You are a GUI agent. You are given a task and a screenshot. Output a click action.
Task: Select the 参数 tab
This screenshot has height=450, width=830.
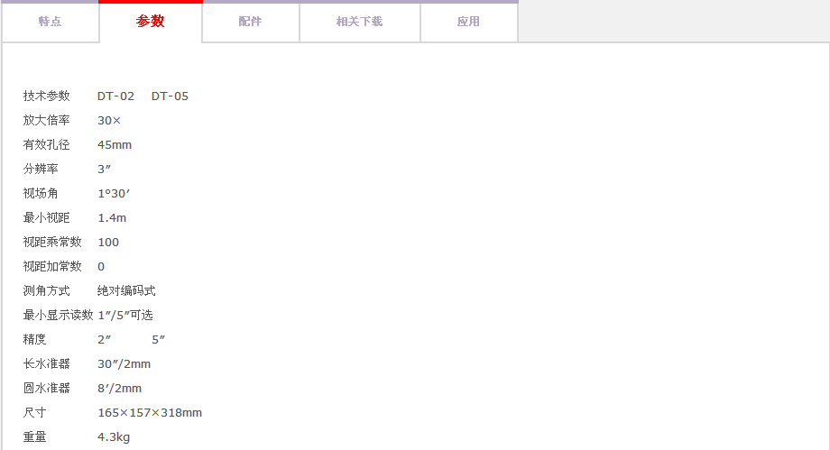point(151,22)
